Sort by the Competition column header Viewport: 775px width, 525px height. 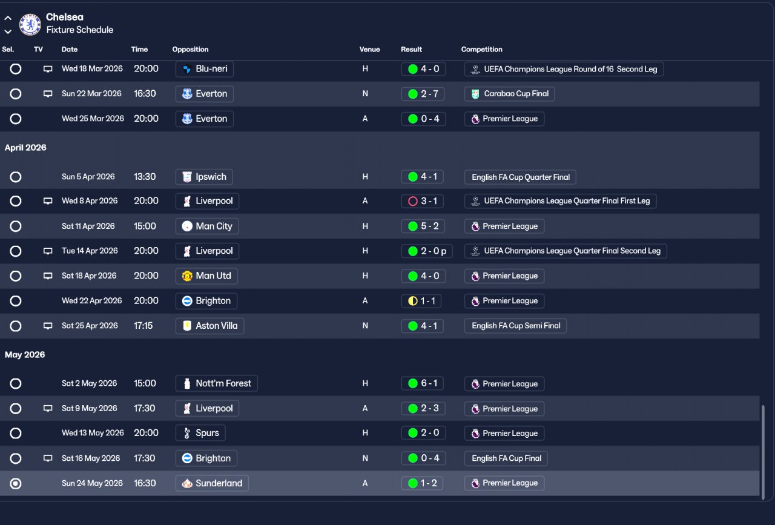[482, 50]
